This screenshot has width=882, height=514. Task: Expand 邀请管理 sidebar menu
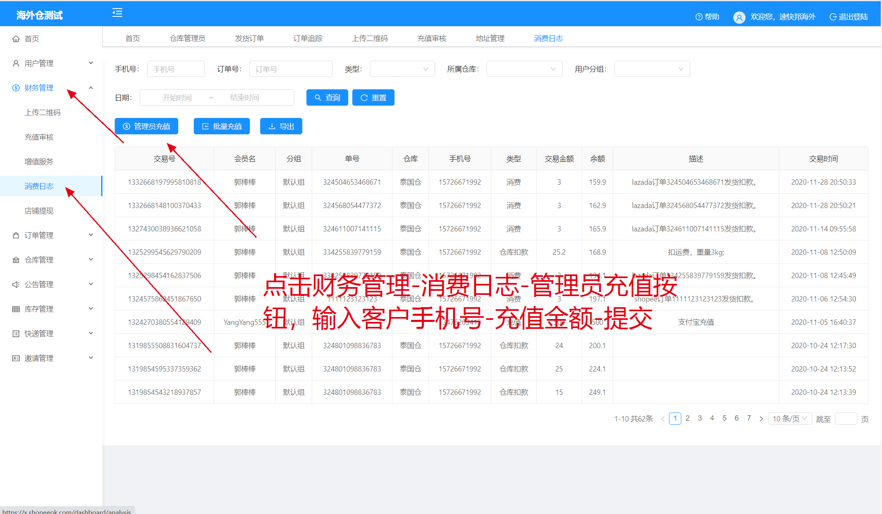[91, 358]
